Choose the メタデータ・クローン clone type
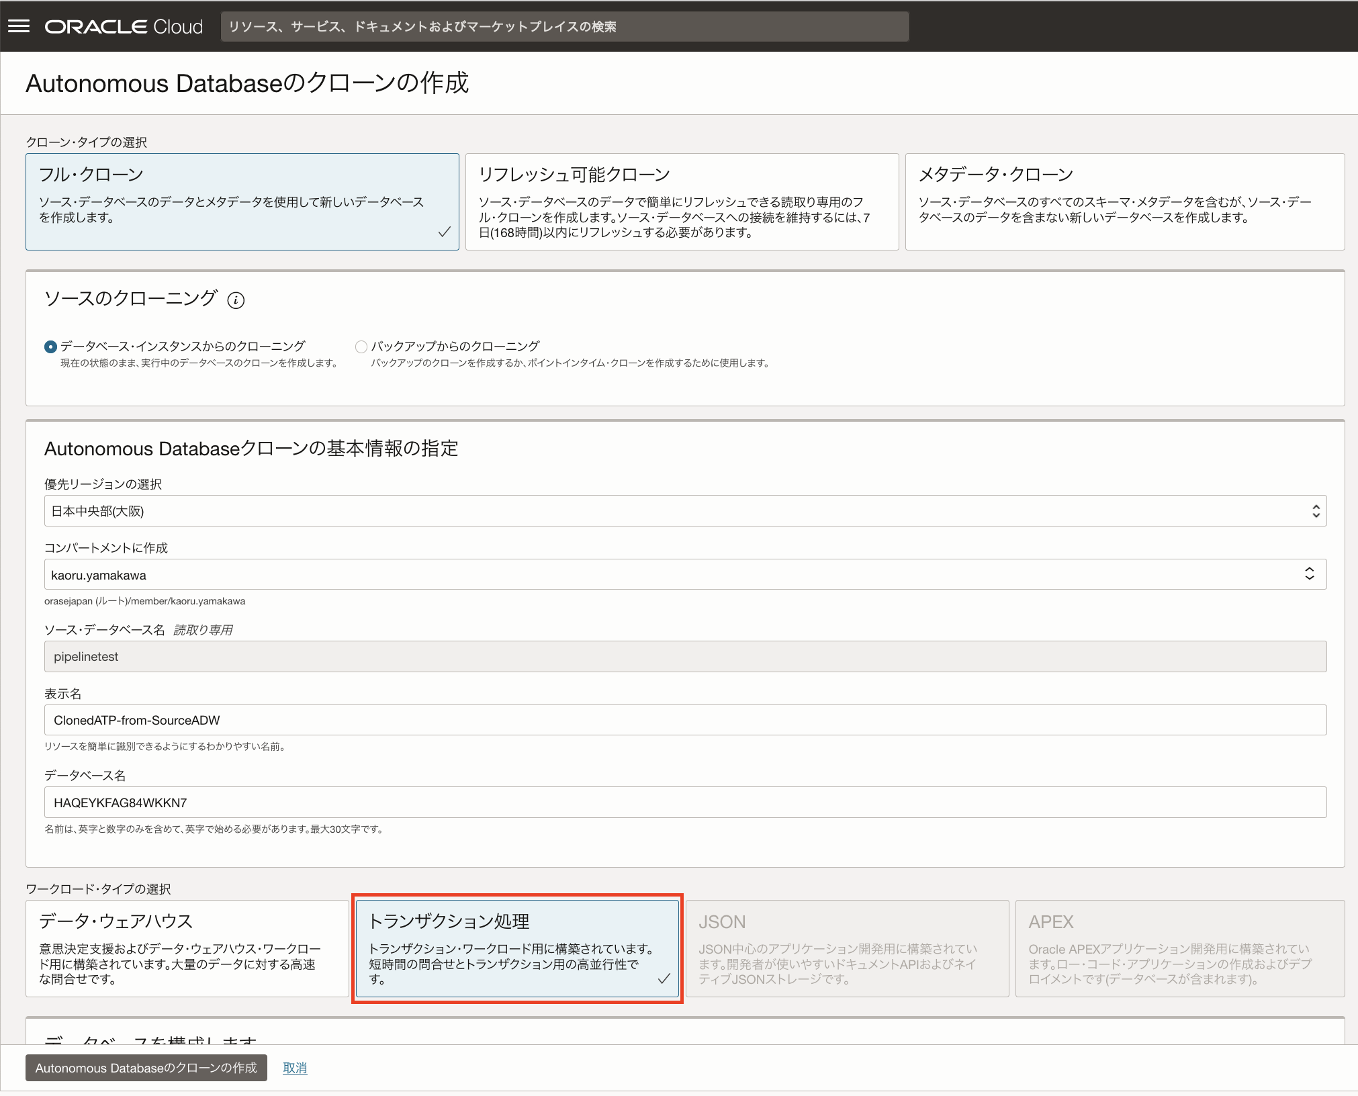The width and height of the screenshot is (1358, 1096). pos(1124,201)
